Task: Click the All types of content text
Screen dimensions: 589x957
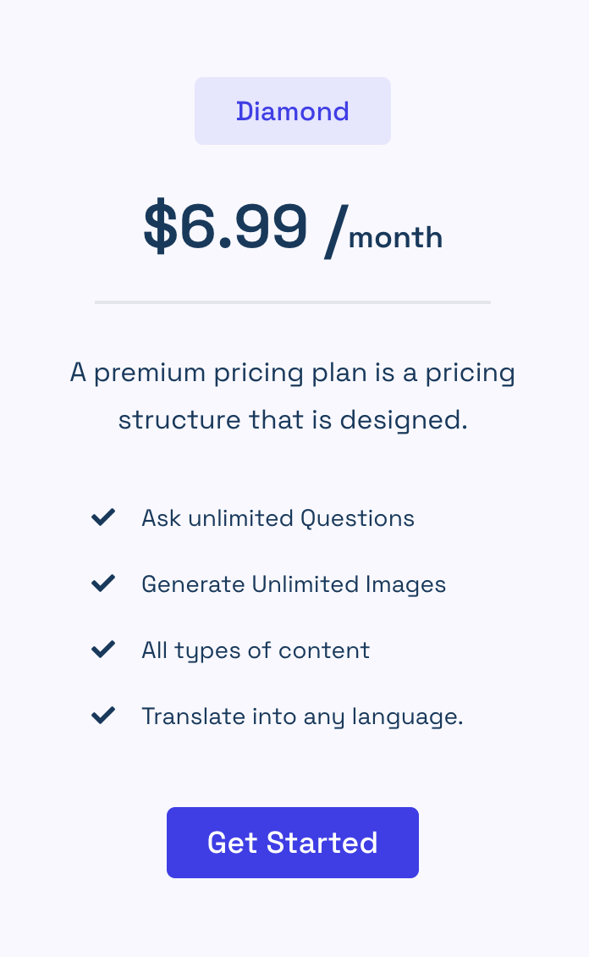Action: 256,650
